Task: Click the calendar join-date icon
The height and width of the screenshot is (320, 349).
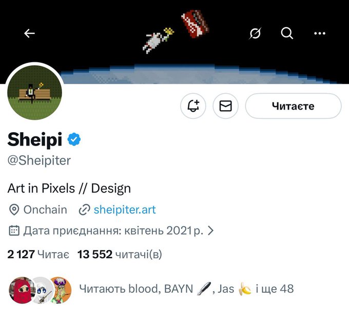Action: tap(14, 230)
